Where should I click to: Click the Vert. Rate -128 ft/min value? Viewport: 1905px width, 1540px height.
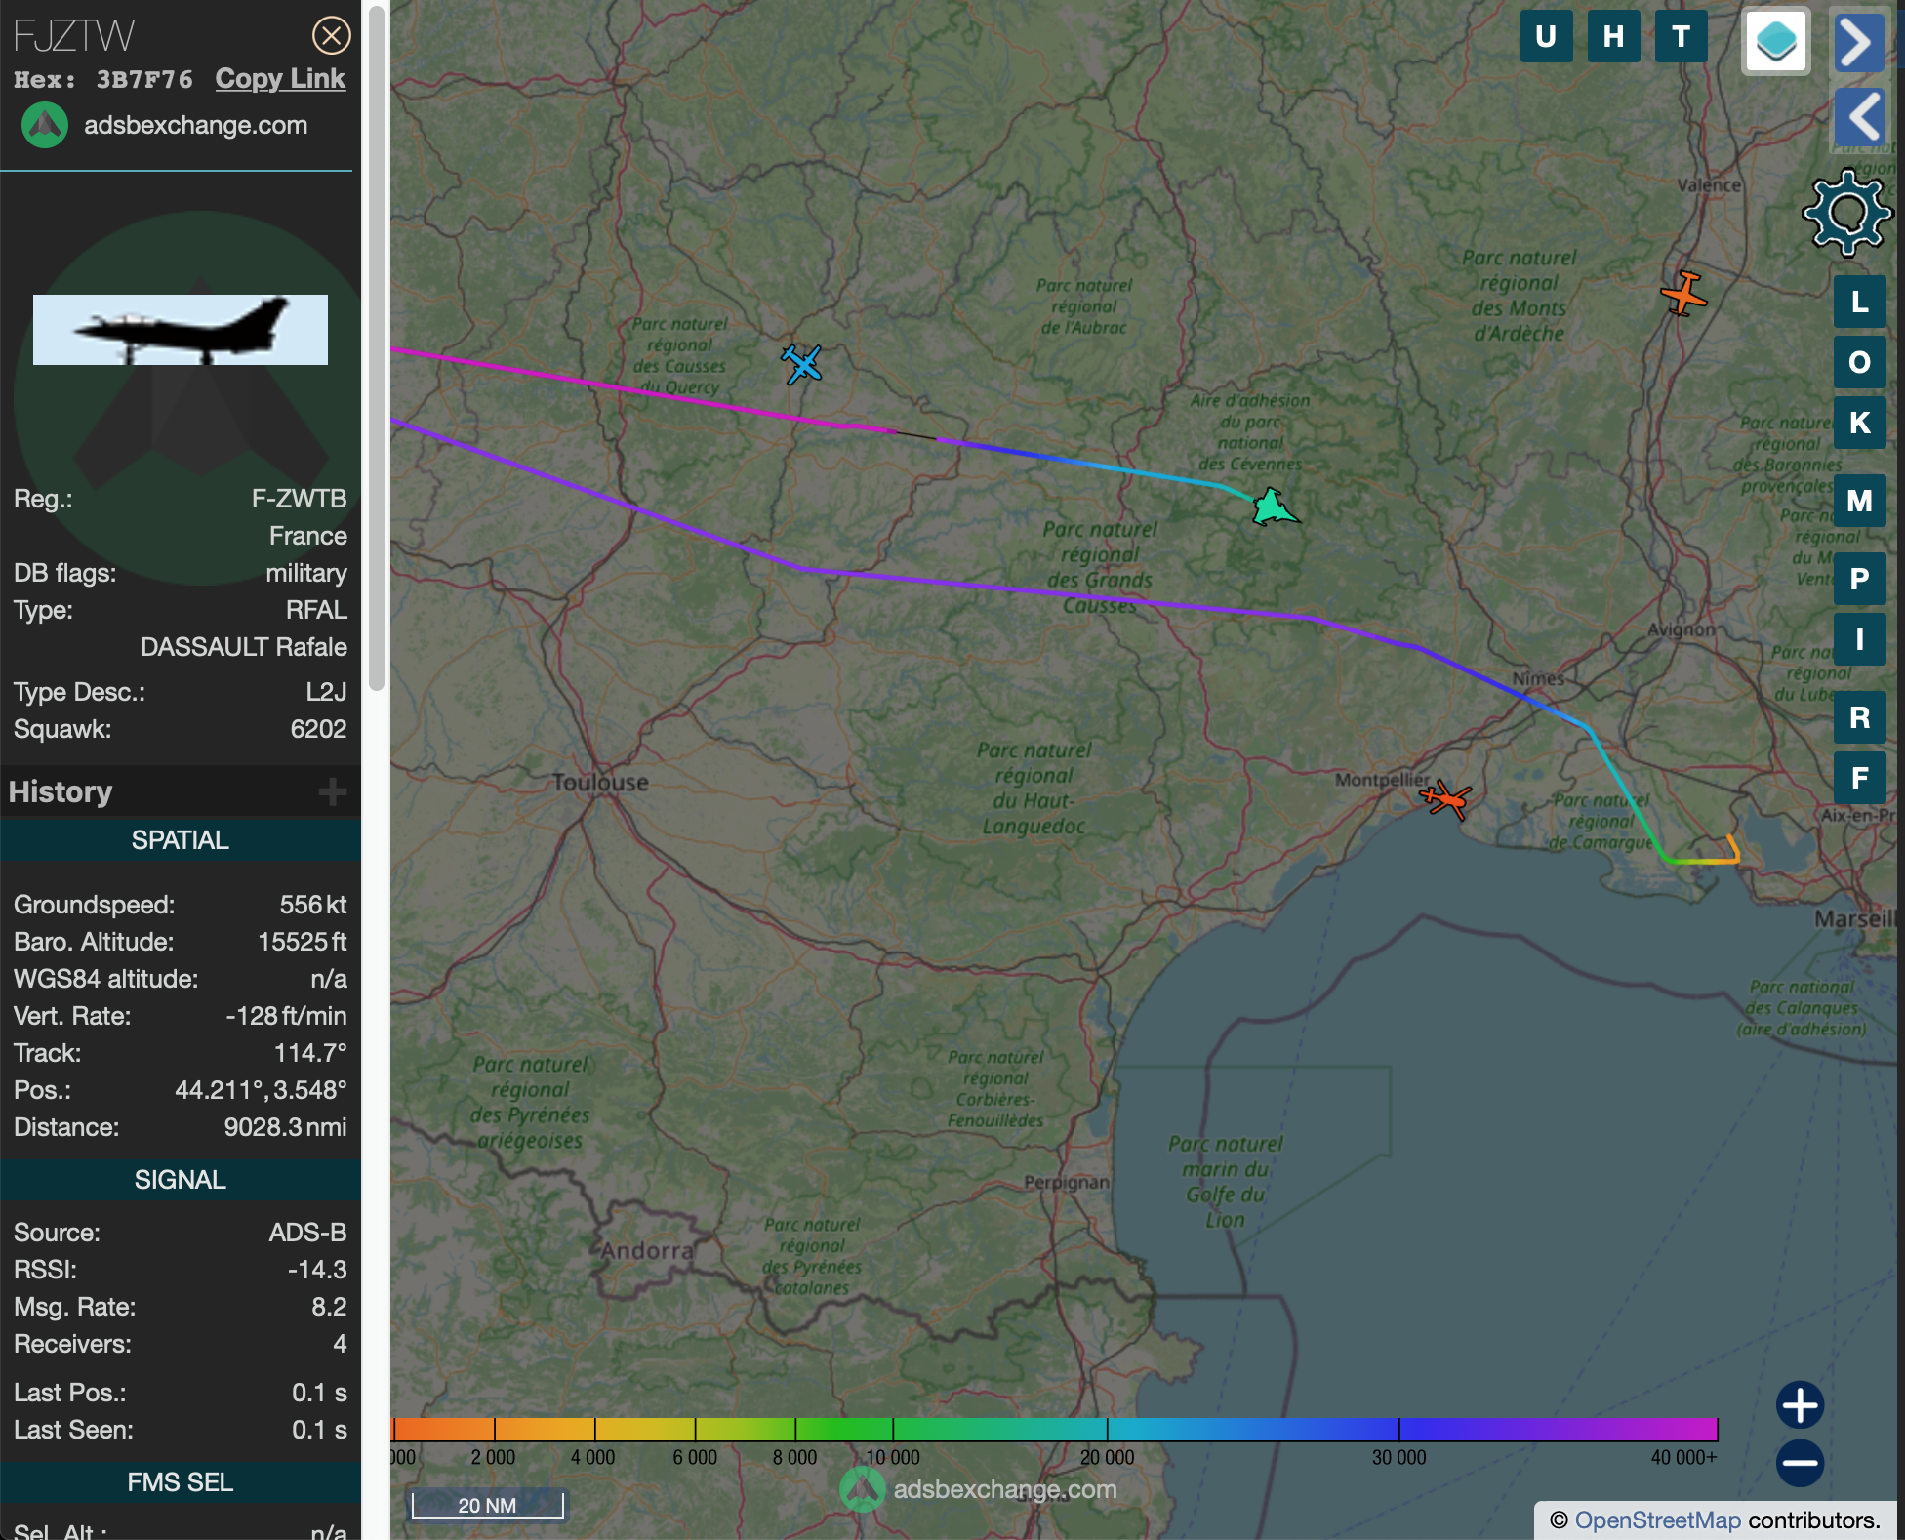coord(286,1016)
